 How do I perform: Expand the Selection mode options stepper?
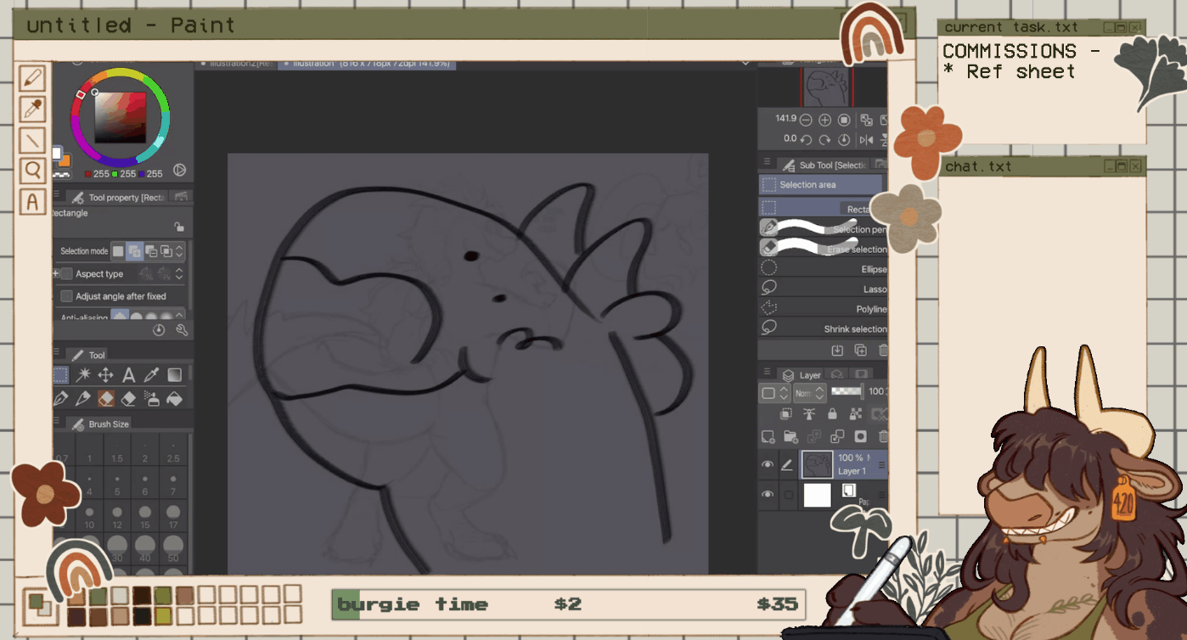(179, 251)
